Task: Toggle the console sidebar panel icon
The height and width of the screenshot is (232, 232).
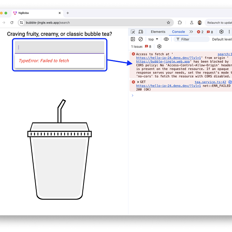Action: (133, 39)
